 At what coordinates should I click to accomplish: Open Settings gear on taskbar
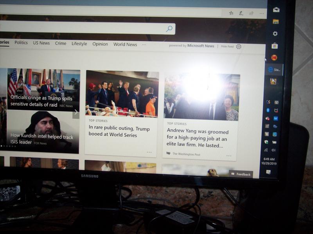click(275, 34)
